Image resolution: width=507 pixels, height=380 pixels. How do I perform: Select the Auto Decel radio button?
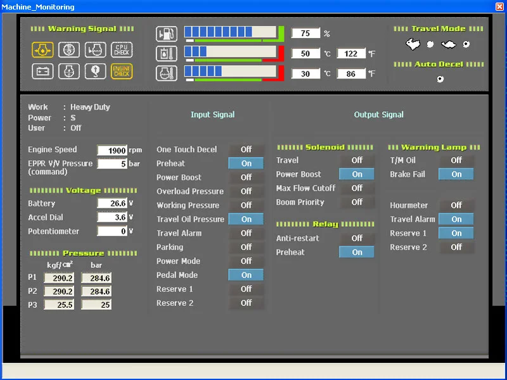[x=440, y=79]
